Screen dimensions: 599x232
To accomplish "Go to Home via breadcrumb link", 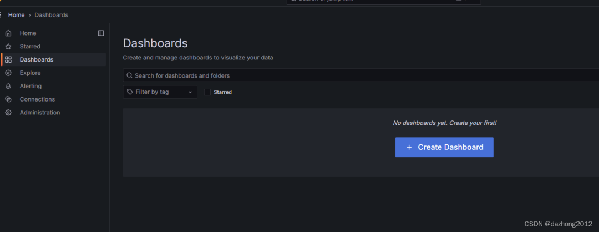I will point(17,15).
